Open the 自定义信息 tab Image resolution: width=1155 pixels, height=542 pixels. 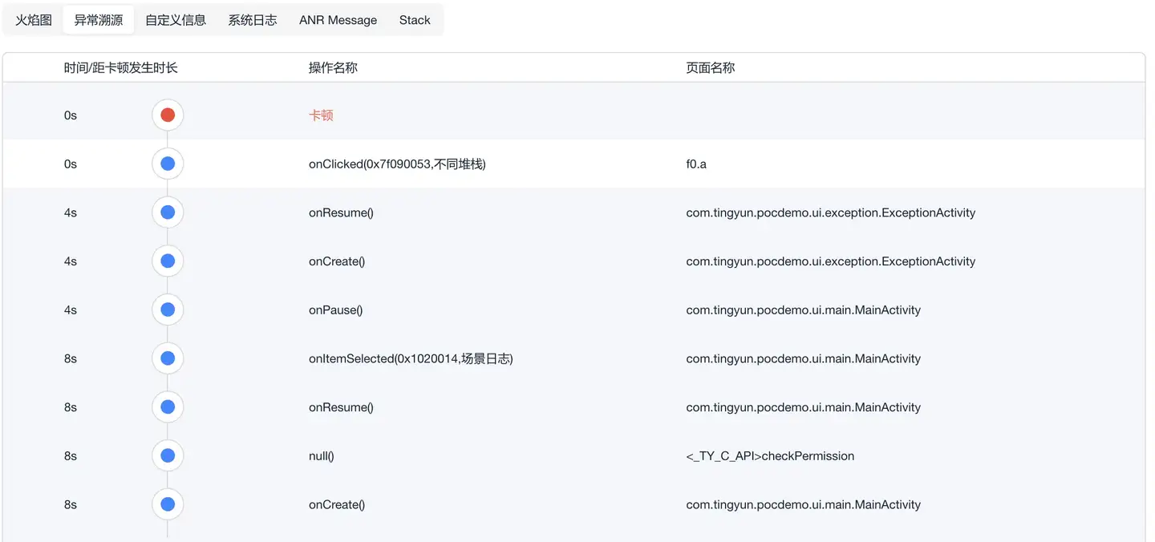[x=176, y=20]
